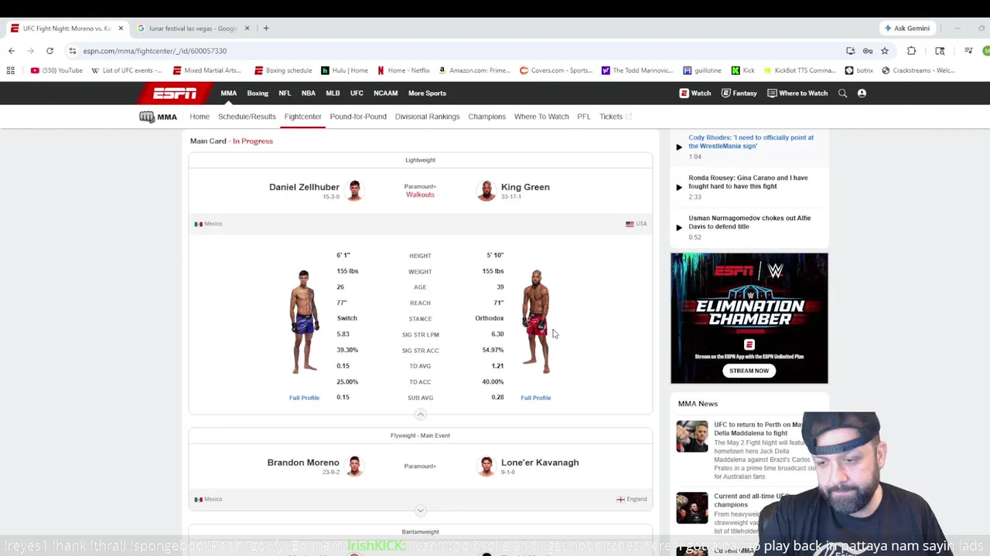Reload the page with browser refresh button
The width and height of the screenshot is (990, 556).
click(49, 51)
